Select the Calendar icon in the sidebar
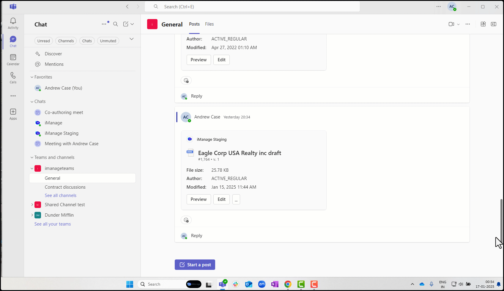This screenshot has width=504, height=291. [x=13, y=60]
